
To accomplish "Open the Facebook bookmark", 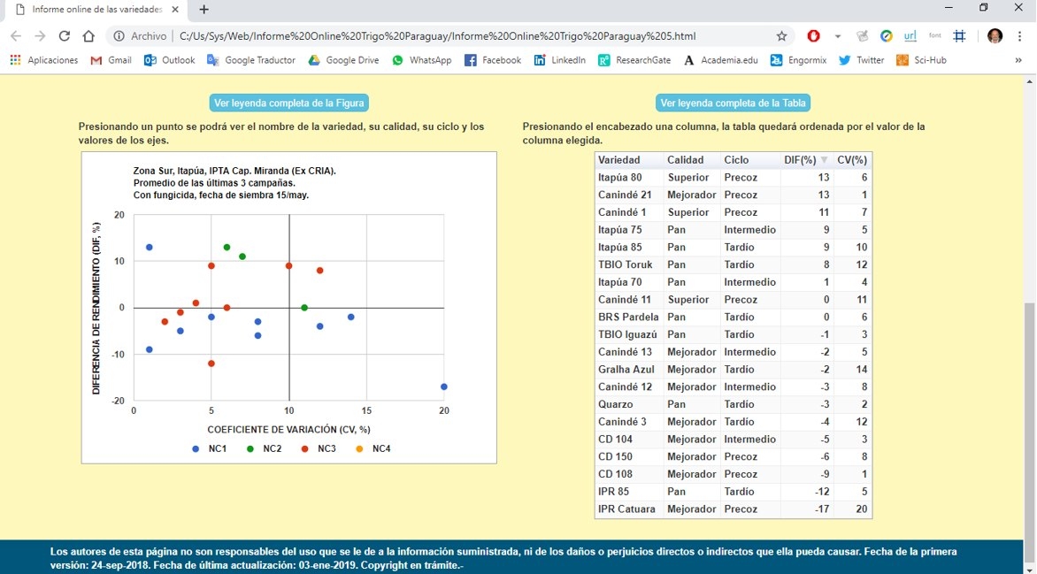I will (493, 60).
